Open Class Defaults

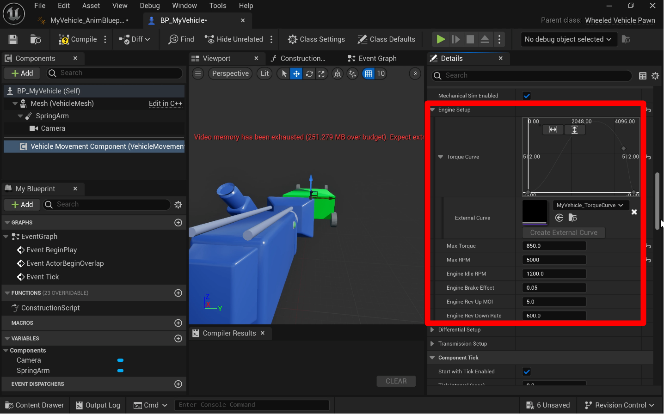coord(387,39)
